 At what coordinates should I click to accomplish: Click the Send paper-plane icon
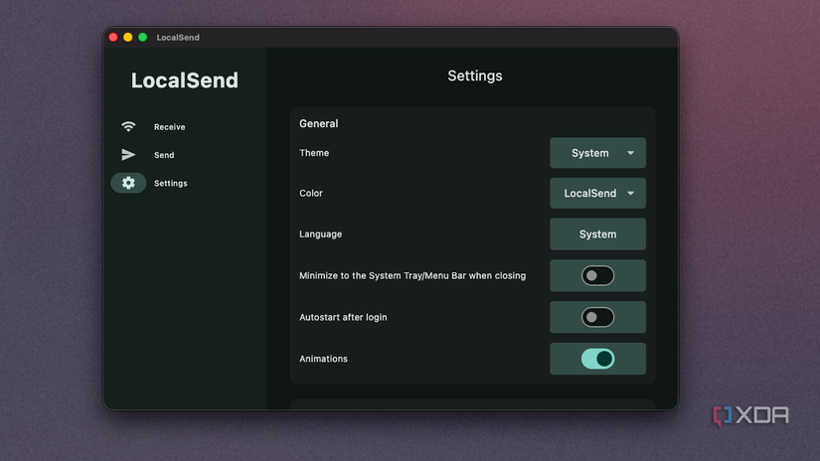click(128, 155)
